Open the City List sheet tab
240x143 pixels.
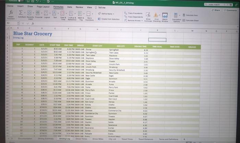[x=112, y=139]
